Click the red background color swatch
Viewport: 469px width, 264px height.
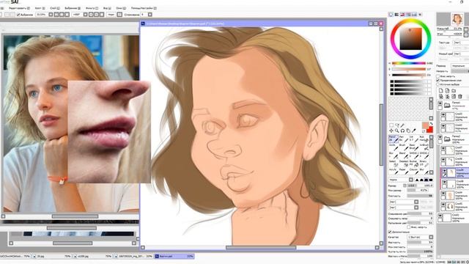[430, 130]
